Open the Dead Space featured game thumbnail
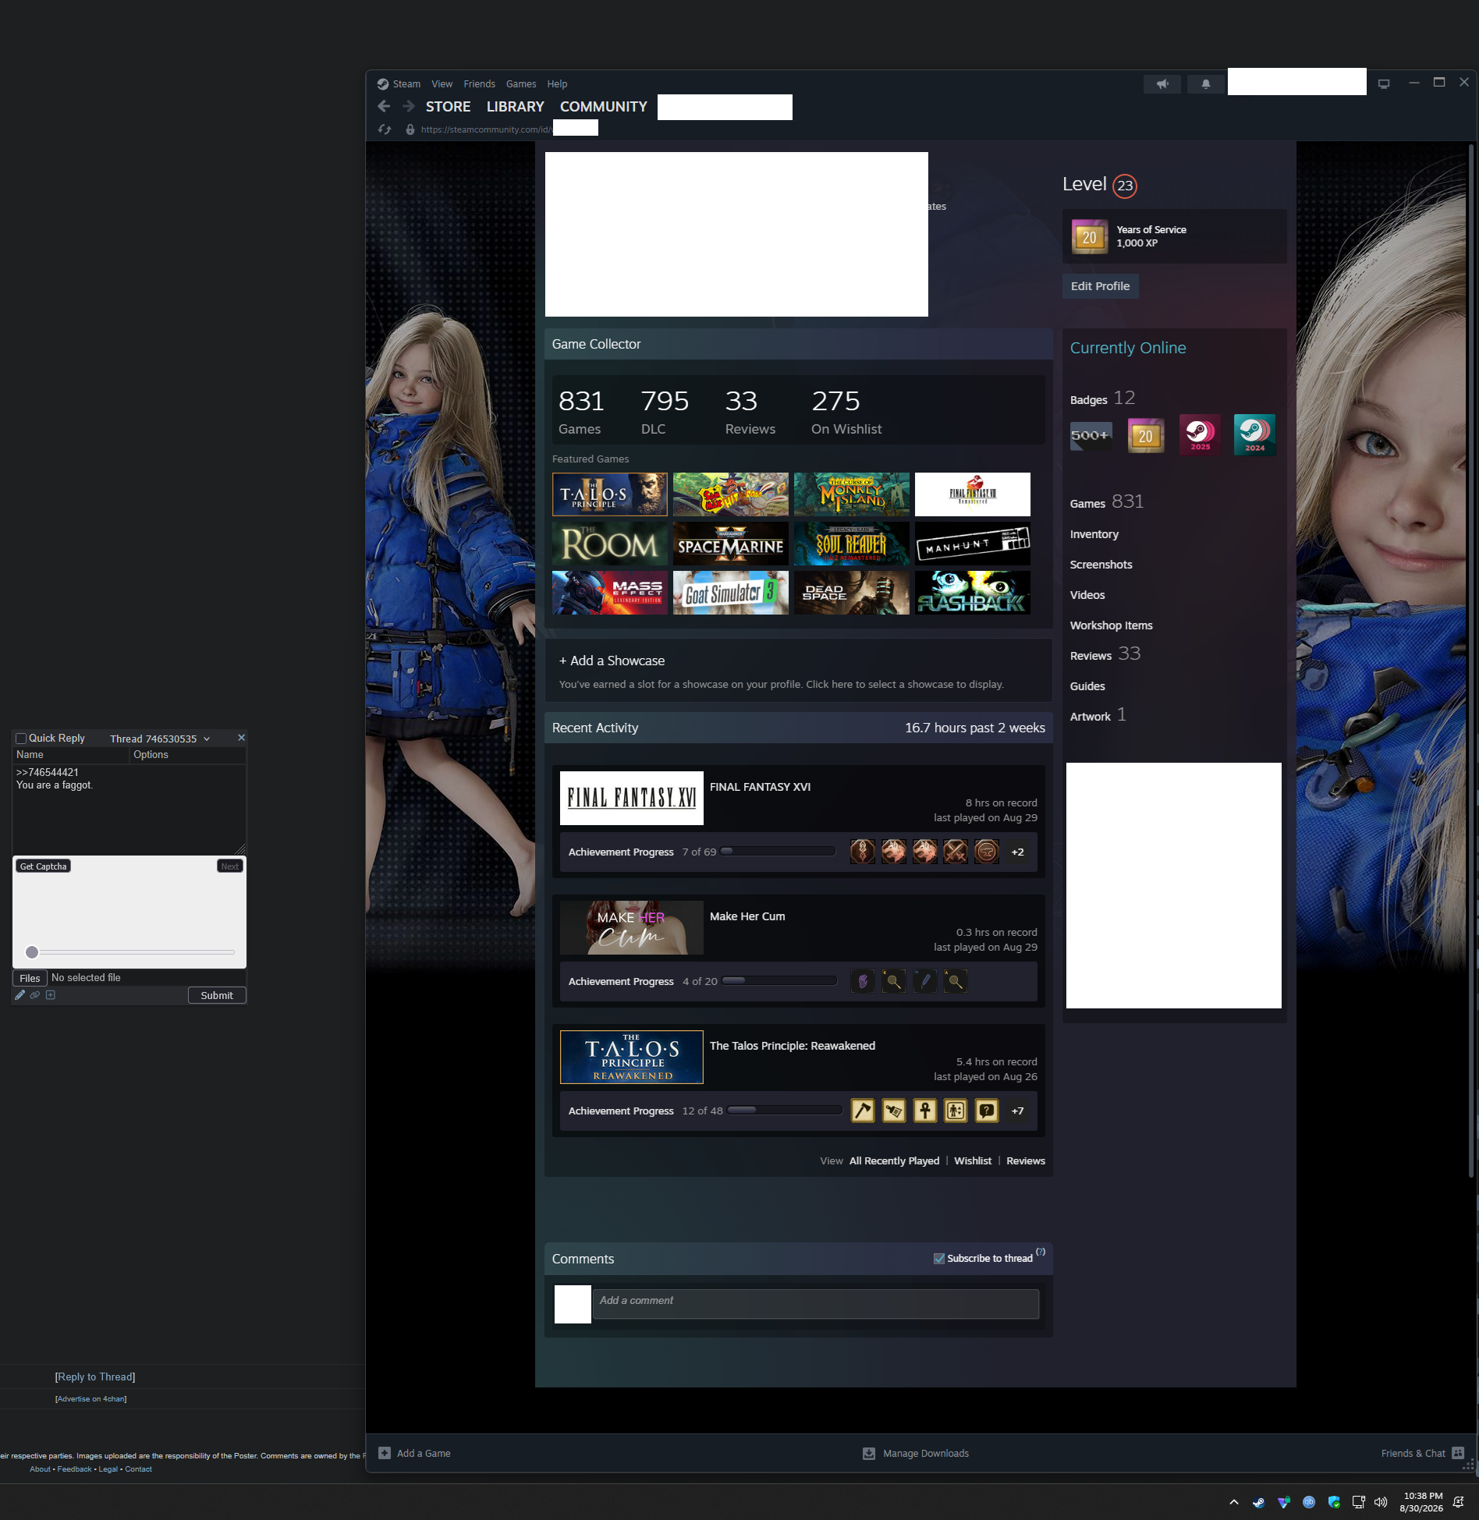The image size is (1479, 1520). pyautogui.click(x=852, y=593)
